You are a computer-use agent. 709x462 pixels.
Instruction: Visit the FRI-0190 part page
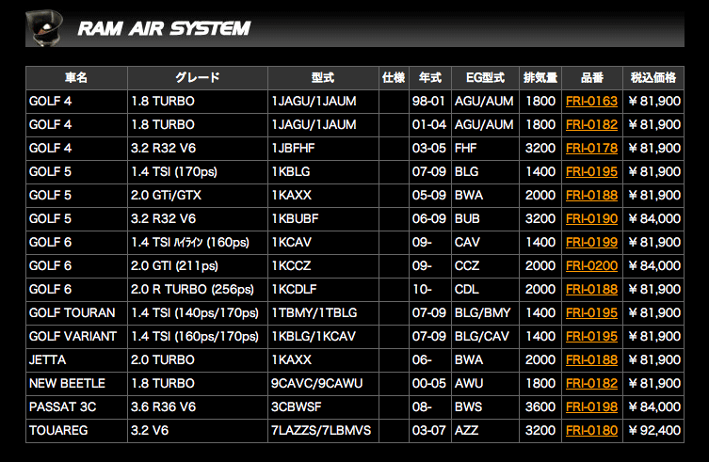coord(591,219)
